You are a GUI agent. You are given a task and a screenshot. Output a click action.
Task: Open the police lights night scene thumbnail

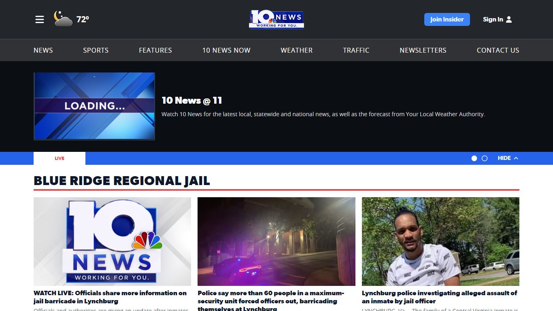[x=276, y=241]
